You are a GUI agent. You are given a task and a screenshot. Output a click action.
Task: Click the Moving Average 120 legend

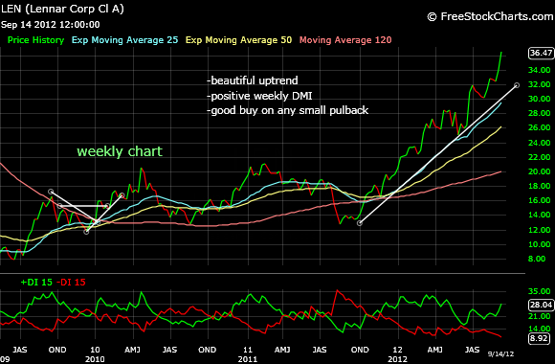345,40
